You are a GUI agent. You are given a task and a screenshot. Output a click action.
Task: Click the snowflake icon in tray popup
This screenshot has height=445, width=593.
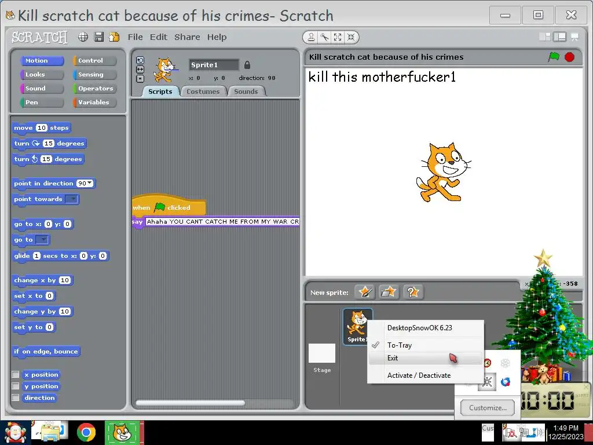coord(505,363)
